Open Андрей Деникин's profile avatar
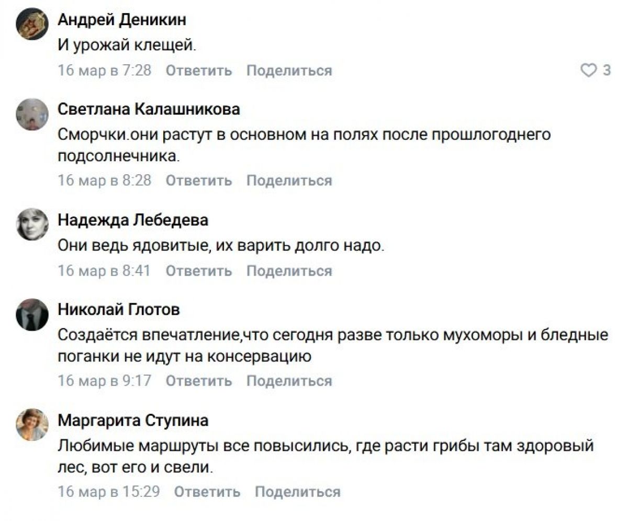 pos(32,24)
